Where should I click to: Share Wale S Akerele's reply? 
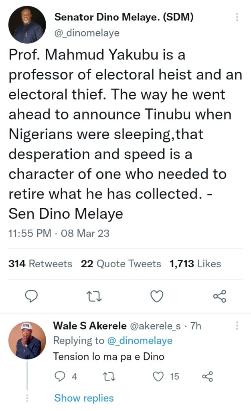click(207, 376)
